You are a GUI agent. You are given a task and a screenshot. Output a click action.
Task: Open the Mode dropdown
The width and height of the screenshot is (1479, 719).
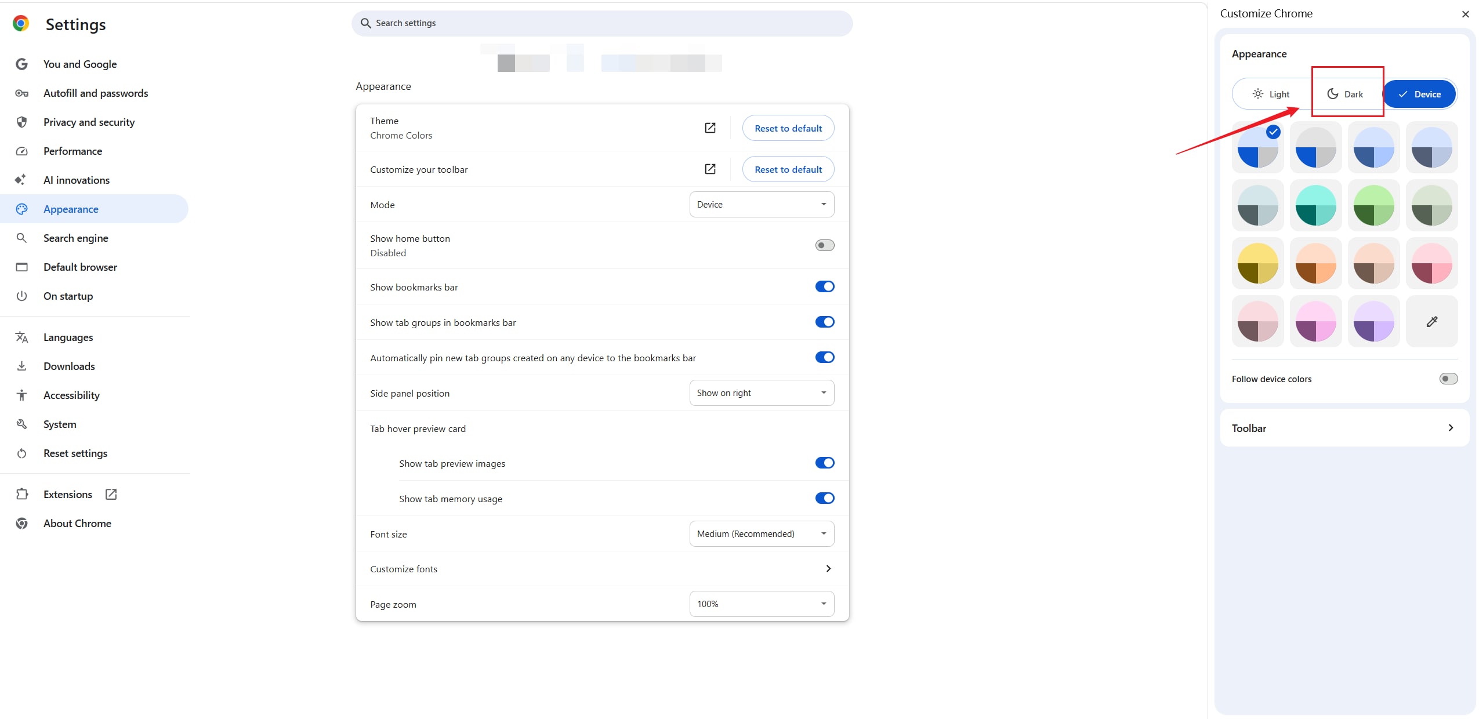point(761,205)
